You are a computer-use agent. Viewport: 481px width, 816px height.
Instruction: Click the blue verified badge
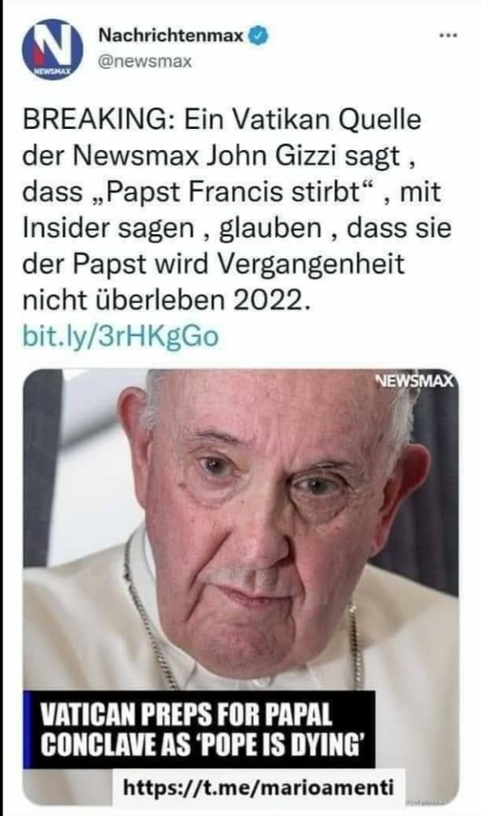click(x=259, y=36)
